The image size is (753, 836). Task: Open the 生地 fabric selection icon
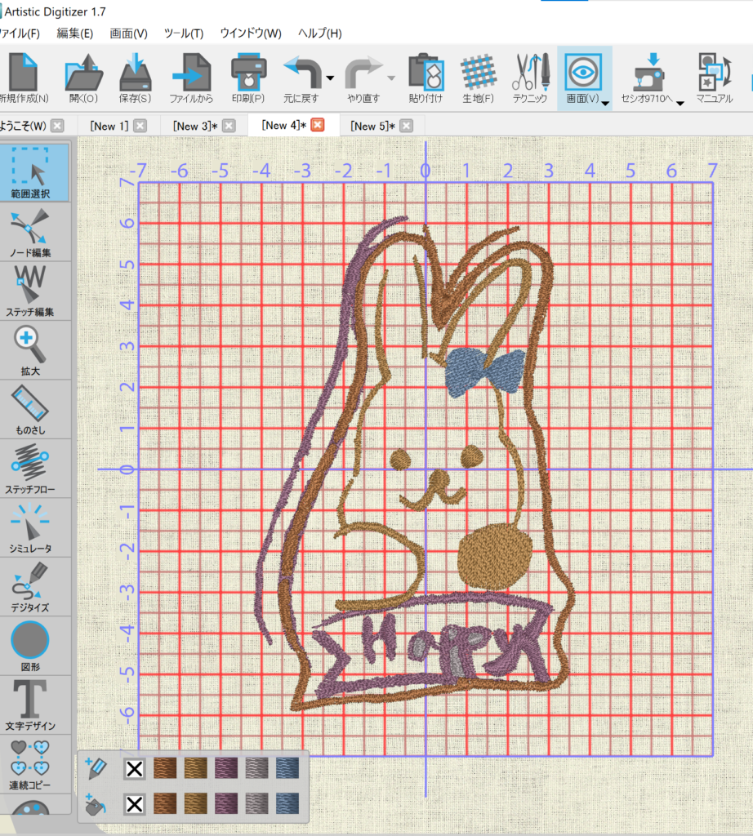click(x=478, y=78)
